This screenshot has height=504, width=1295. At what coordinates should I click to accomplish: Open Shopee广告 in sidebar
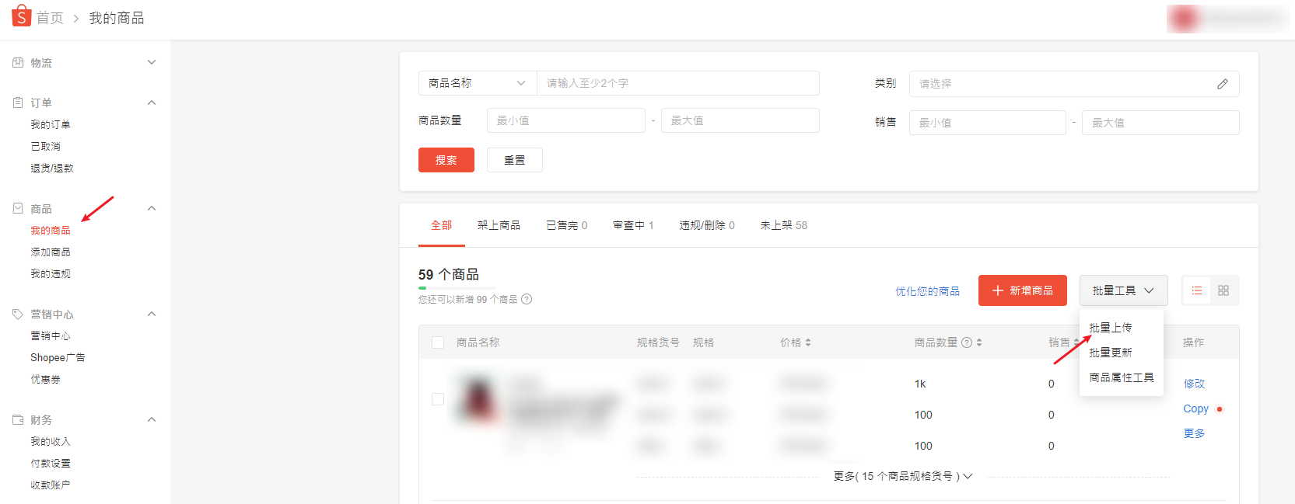click(58, 357)
